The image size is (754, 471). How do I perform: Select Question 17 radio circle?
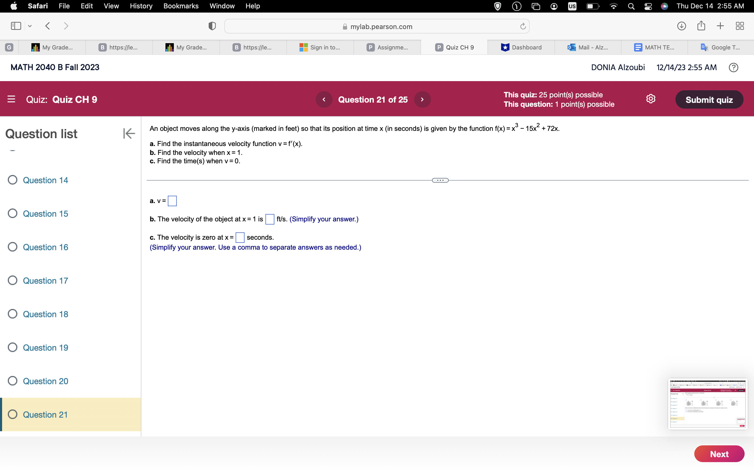[13, 280]
